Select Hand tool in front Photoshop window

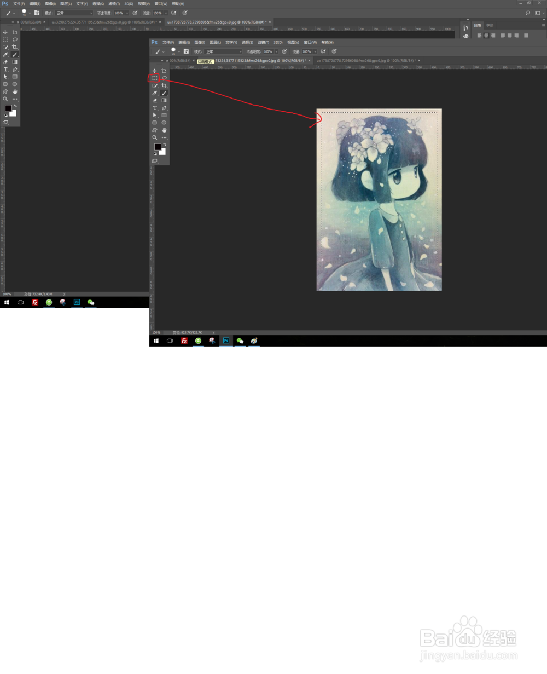point(164,130)
